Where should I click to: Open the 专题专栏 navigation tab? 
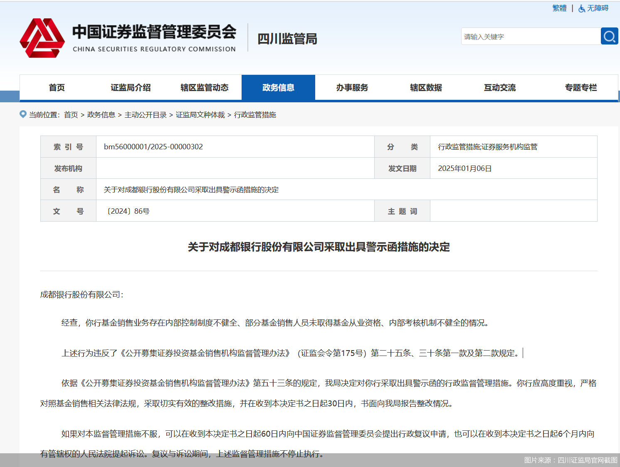[580, 88]
